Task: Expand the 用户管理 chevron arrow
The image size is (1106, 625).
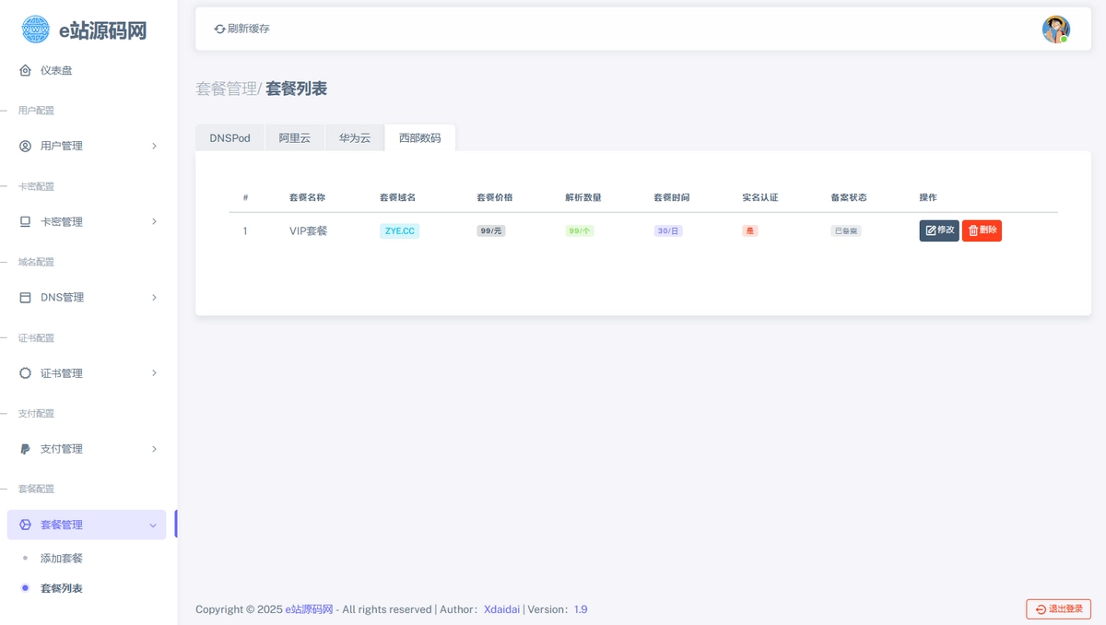Action: 154,146
